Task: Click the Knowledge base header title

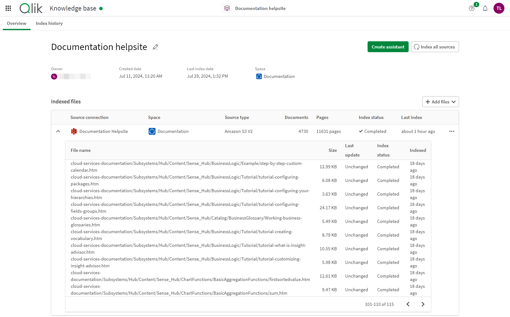Action: (73, 8)
